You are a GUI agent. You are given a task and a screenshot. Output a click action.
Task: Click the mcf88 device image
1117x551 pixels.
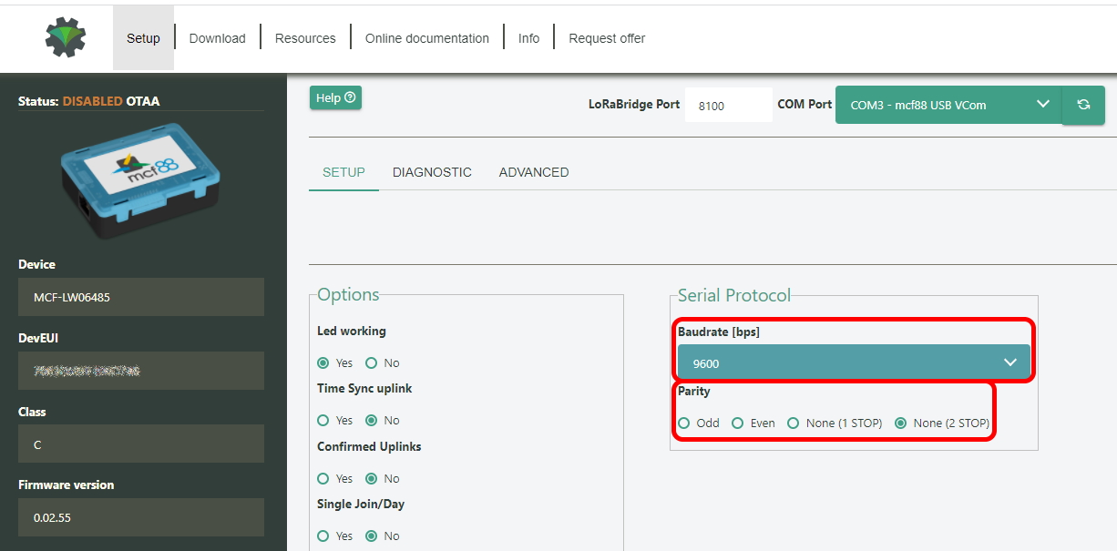pyautogui.click(x=140, y=180)
